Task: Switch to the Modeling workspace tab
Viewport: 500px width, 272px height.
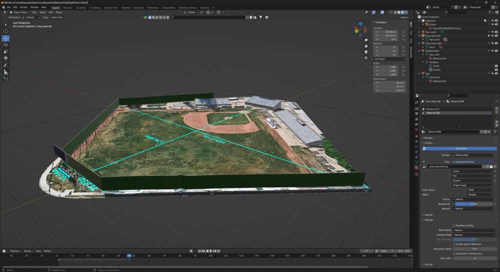Action: [67, 7]
